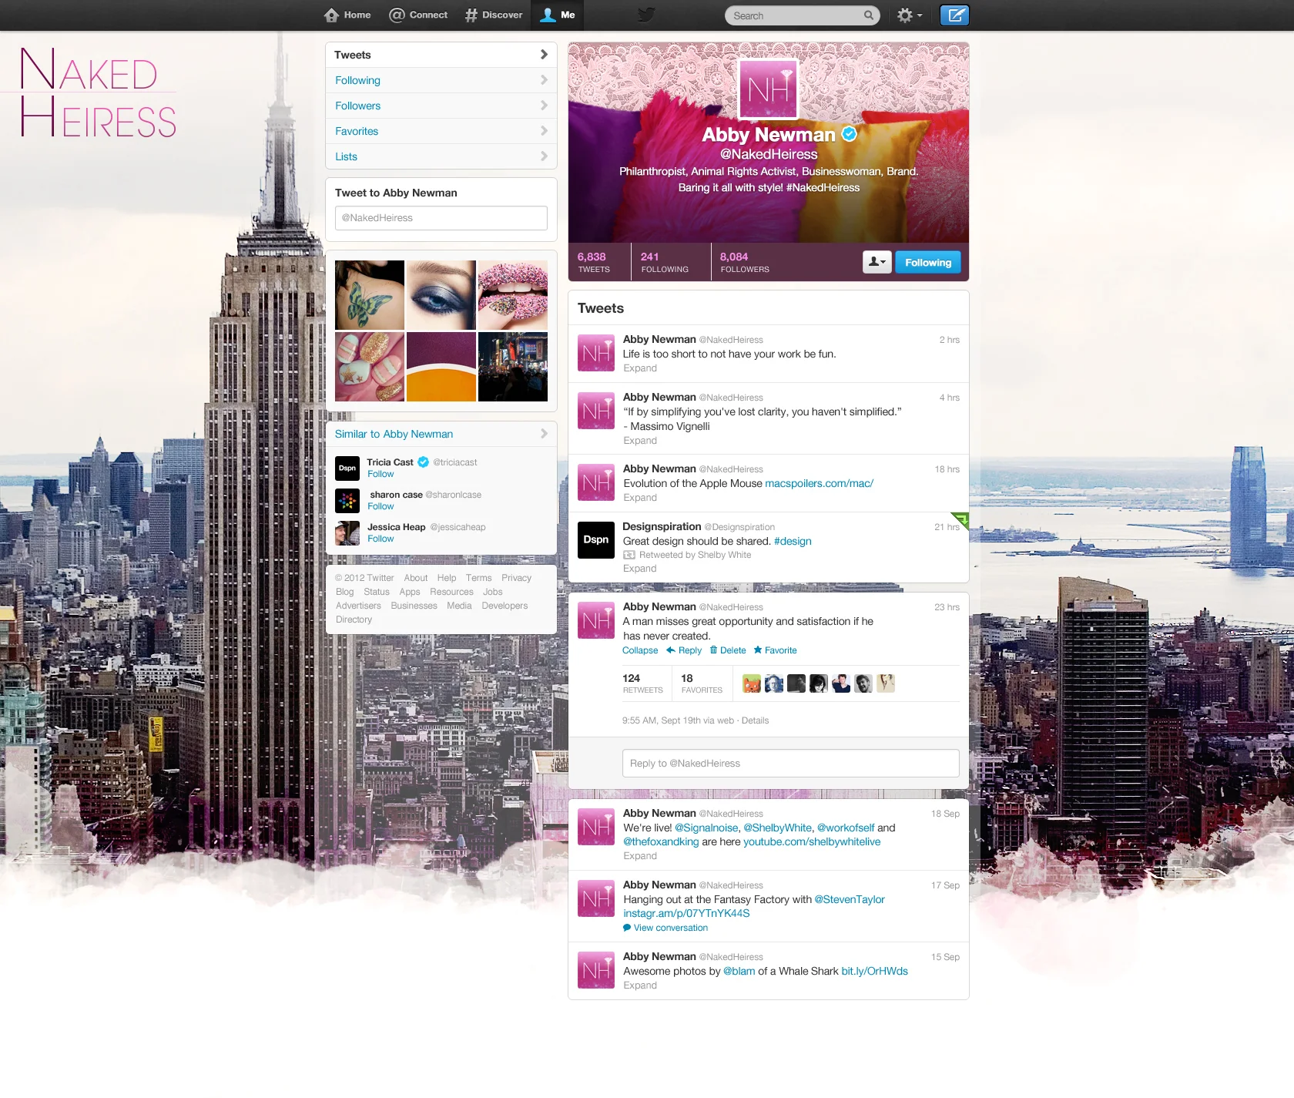Viewport: 1294px width, 1098px height.
Task: Open the city night photo thumbnail
Action: coord(513,367)
